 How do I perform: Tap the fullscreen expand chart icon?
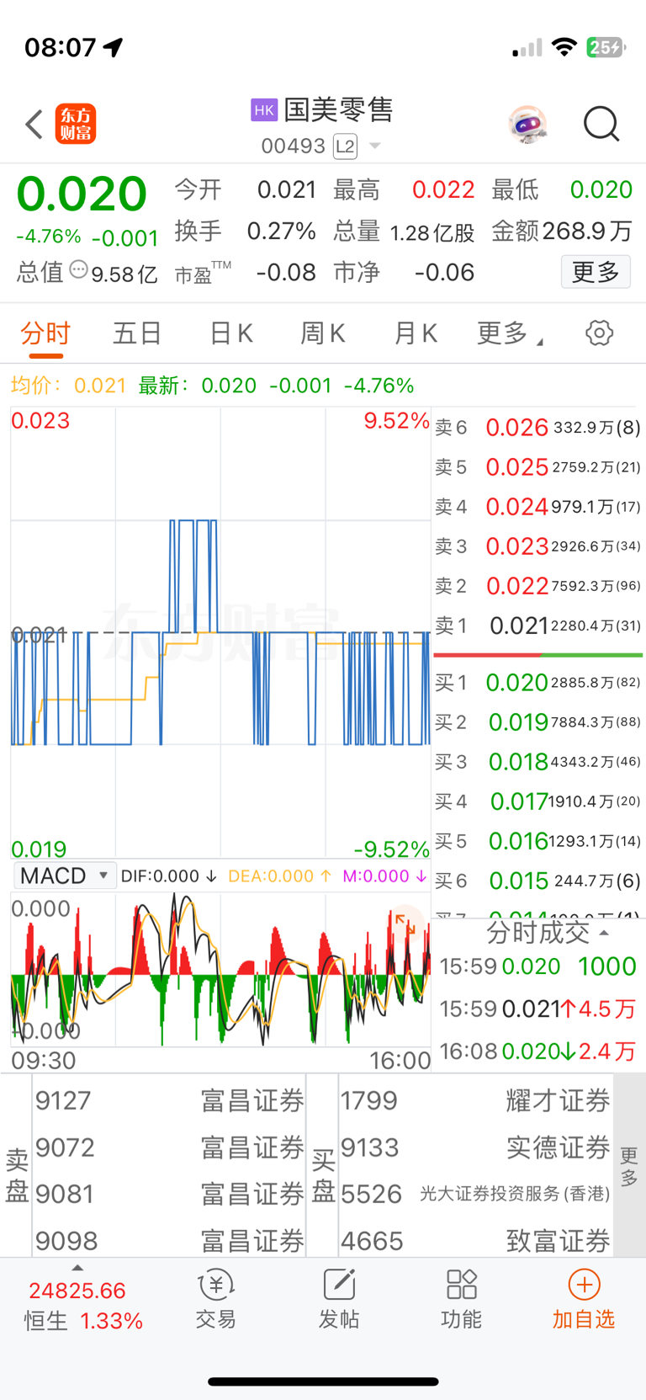coord(406,924)
